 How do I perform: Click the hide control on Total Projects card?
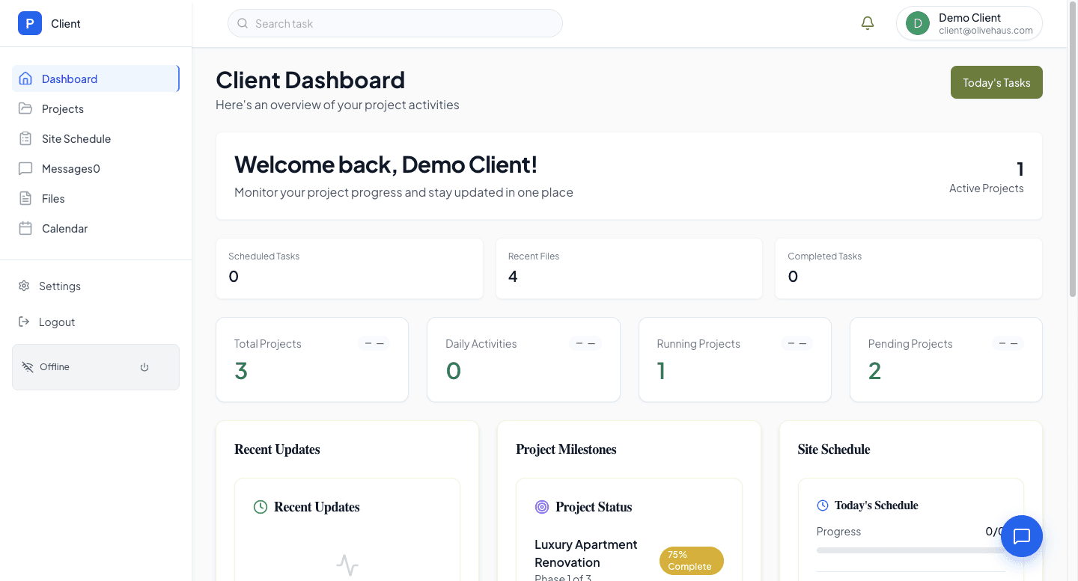tap(374, 342)
